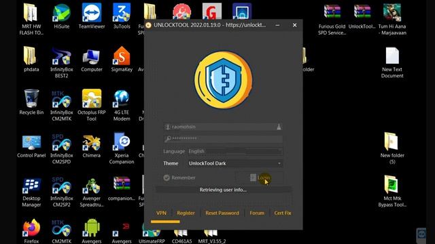
Task: Open the Forum tab
Action: click(x=257, y=213)
